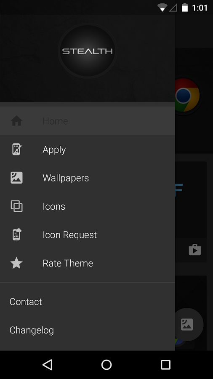Open the Contact link

coord(26,302)
